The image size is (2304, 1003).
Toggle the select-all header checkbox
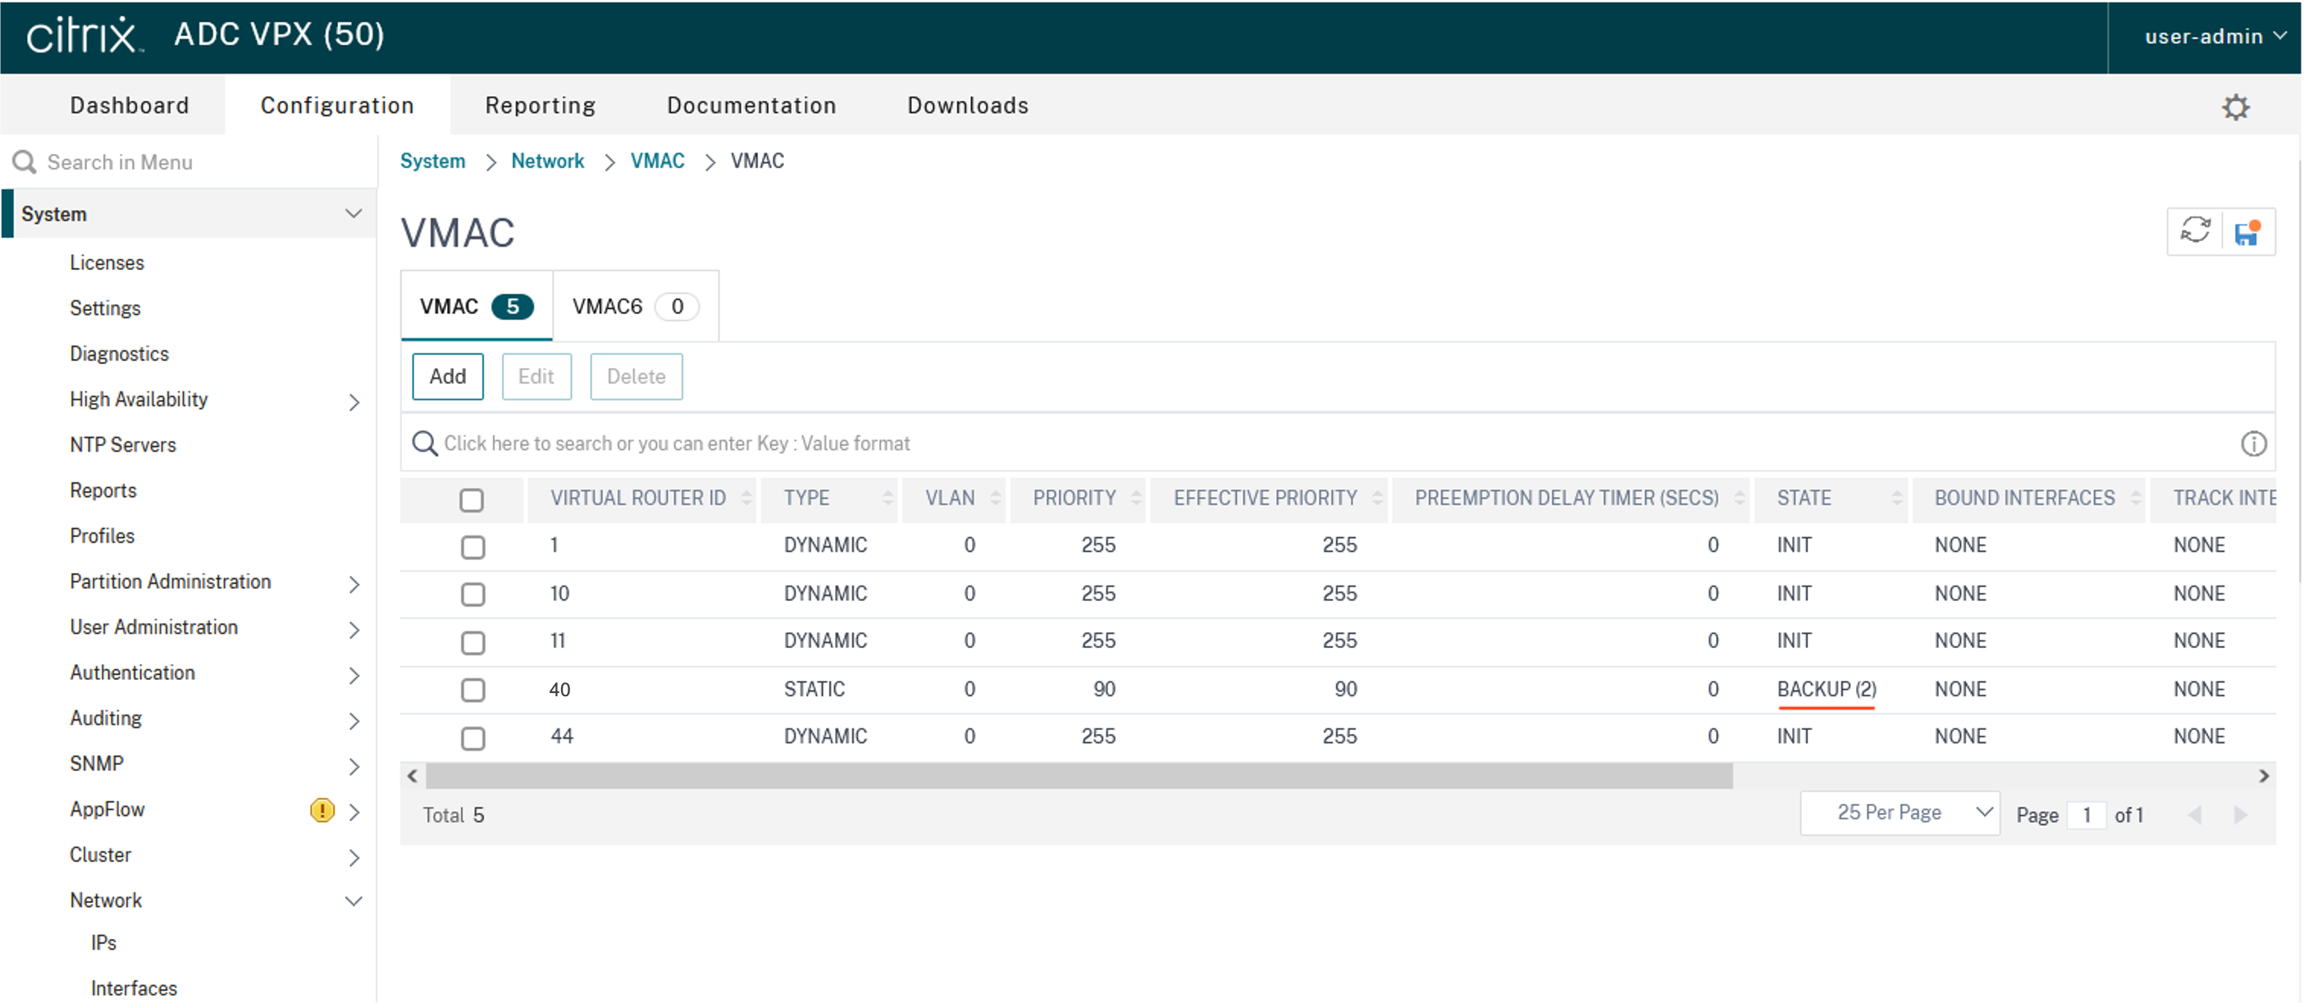pos(472,499)
